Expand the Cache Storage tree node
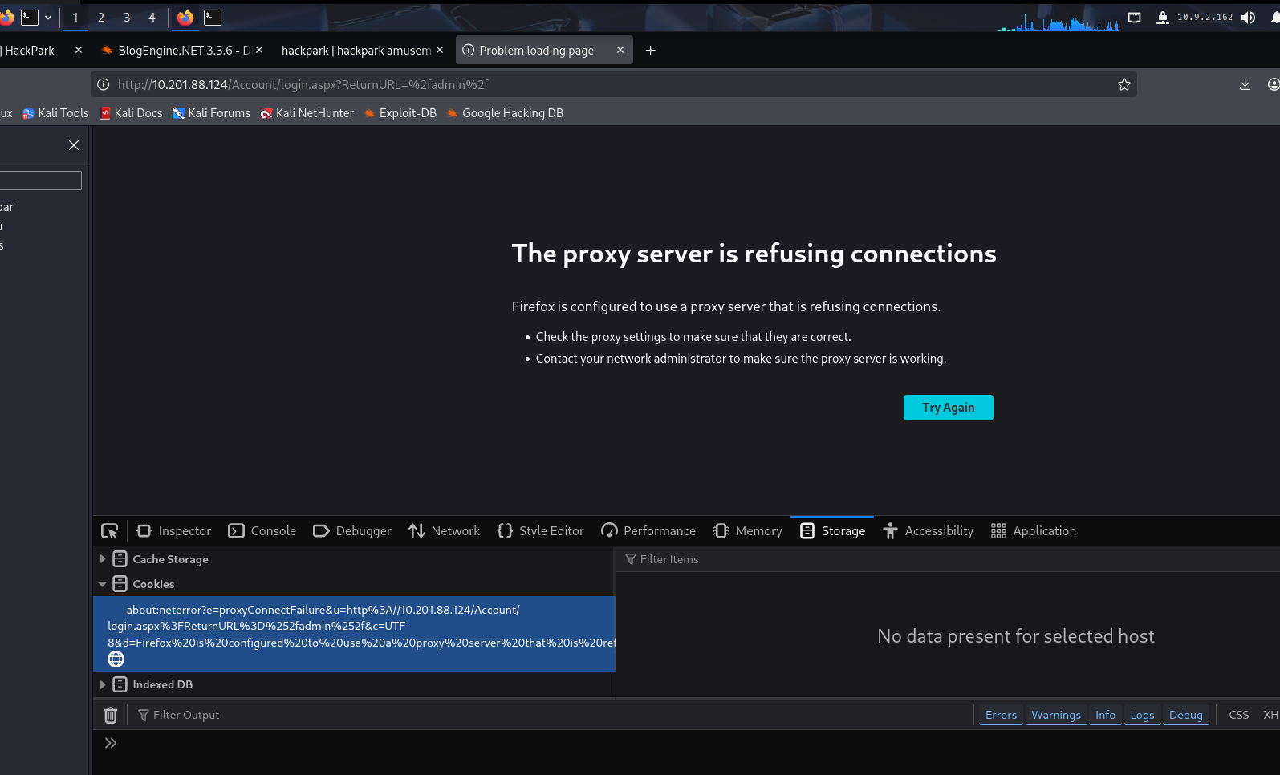 pyautogui.click(x=103, y=559)
